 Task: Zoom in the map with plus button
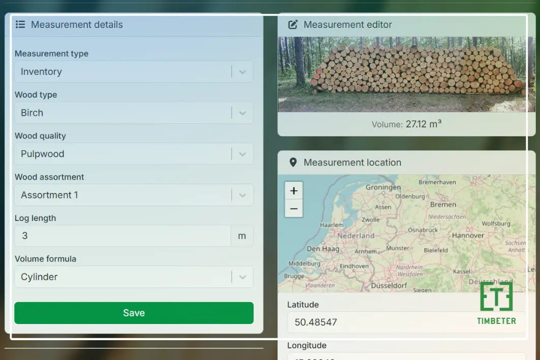pos(294,191)
